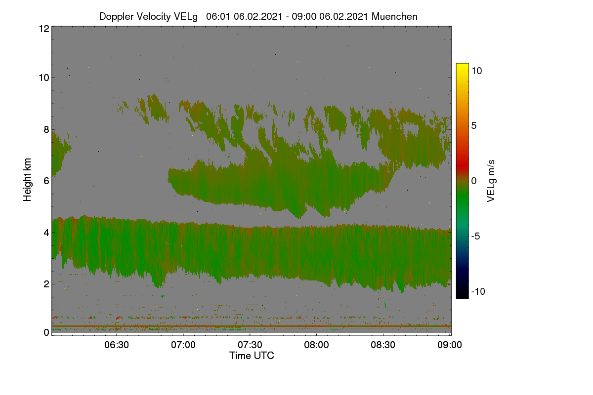Screen dimensions: 593x395
Task: Click the 06:30 time axis label
Action: tap(117, 345)
